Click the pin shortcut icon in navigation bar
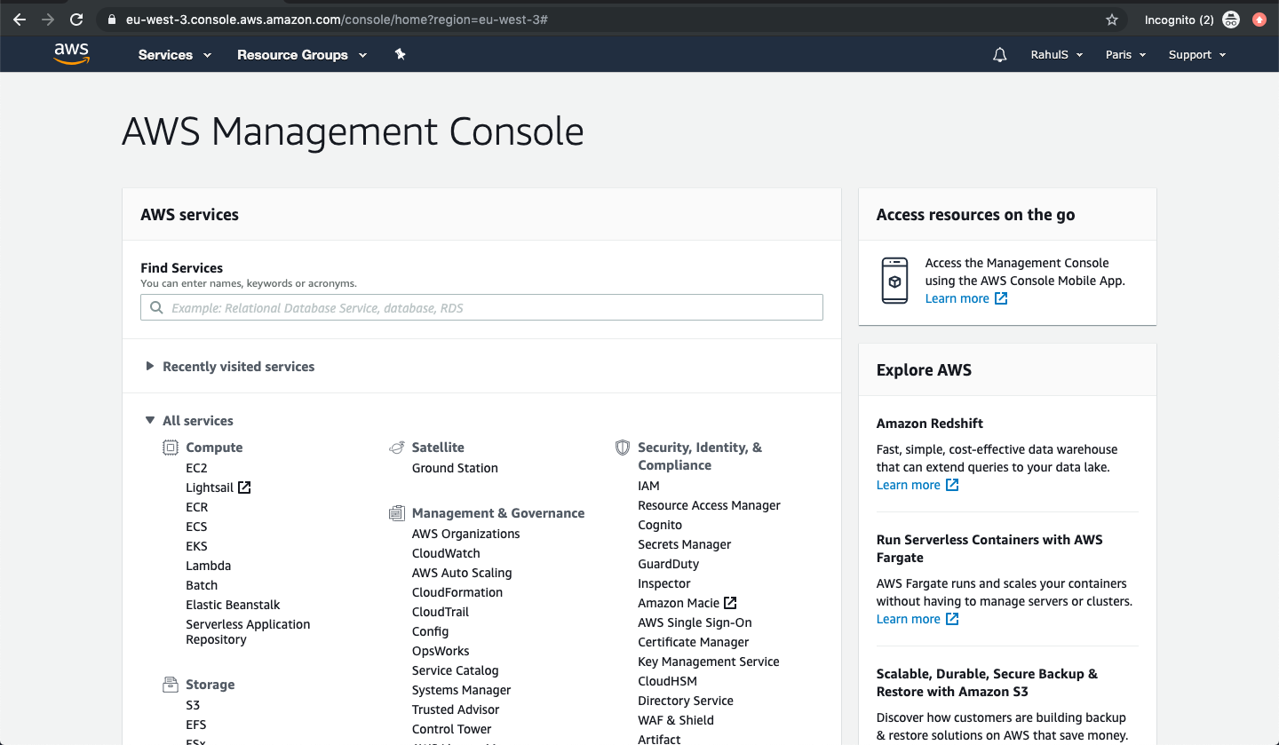Screen dimensions: 1279x745 click(x=400, y=54)
